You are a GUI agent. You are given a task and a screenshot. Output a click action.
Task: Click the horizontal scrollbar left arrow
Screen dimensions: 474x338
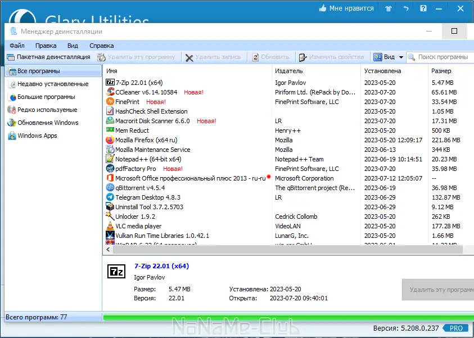pyautogui.click(x=108, y=249)
